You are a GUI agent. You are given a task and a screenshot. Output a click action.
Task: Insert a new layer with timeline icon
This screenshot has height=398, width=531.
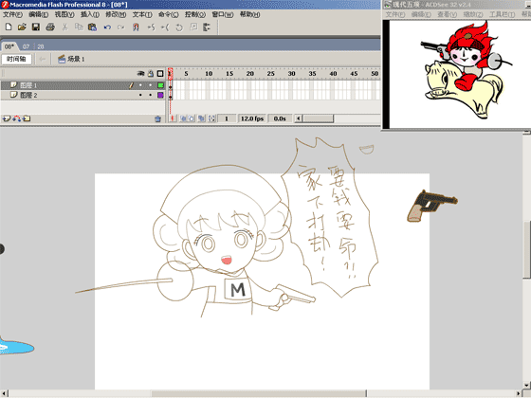pos(7,118)
